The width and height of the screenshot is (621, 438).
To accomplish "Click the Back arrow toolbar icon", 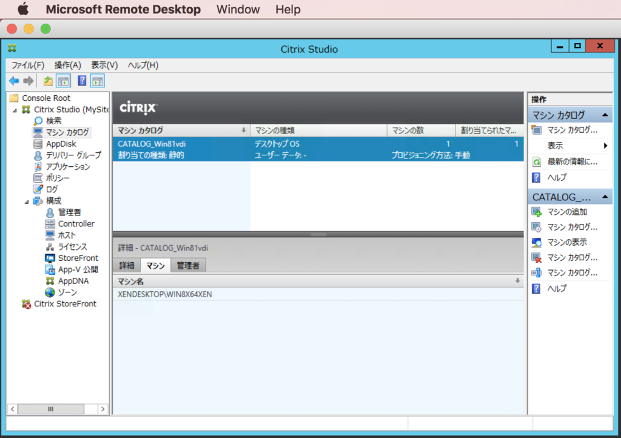I will point(14,81).
